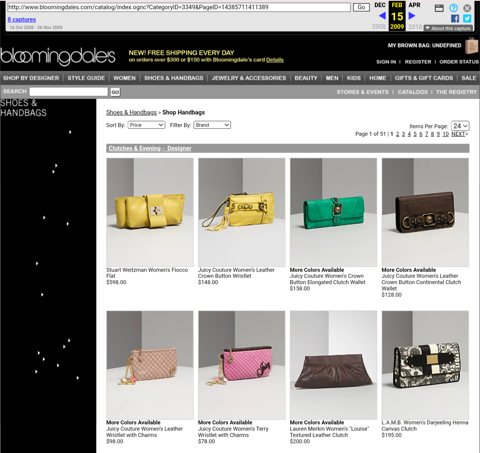Image resolution: width=480 pixels, height=453 pixels.
Task: Open the Jewelry & Accessories menu
Action: point(249,78)
